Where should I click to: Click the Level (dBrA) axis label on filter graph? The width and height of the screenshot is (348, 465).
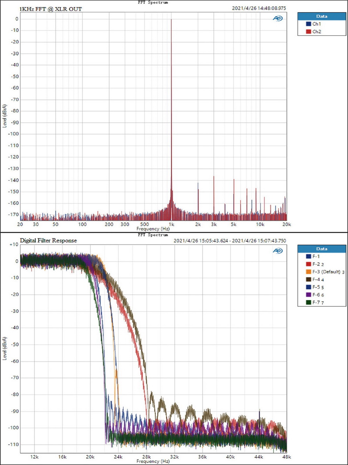click(5, 348)
